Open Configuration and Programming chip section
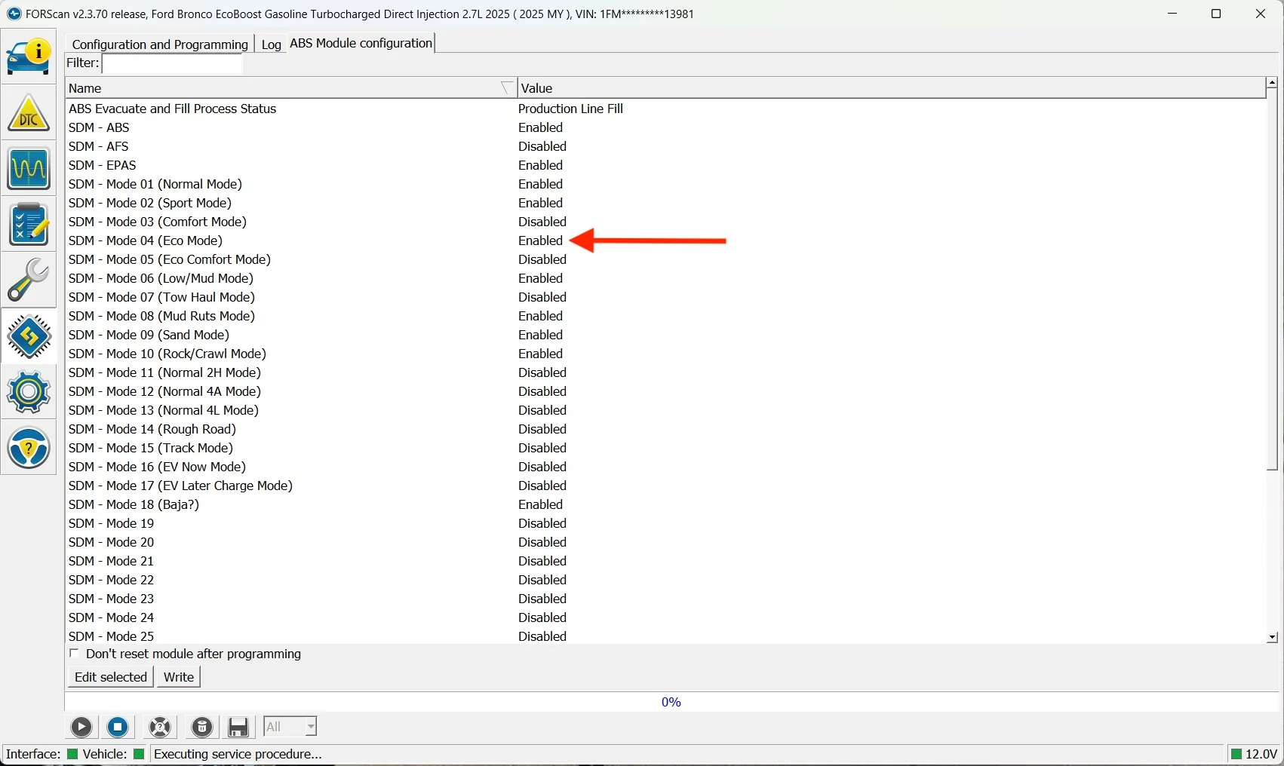 point(29,336)
